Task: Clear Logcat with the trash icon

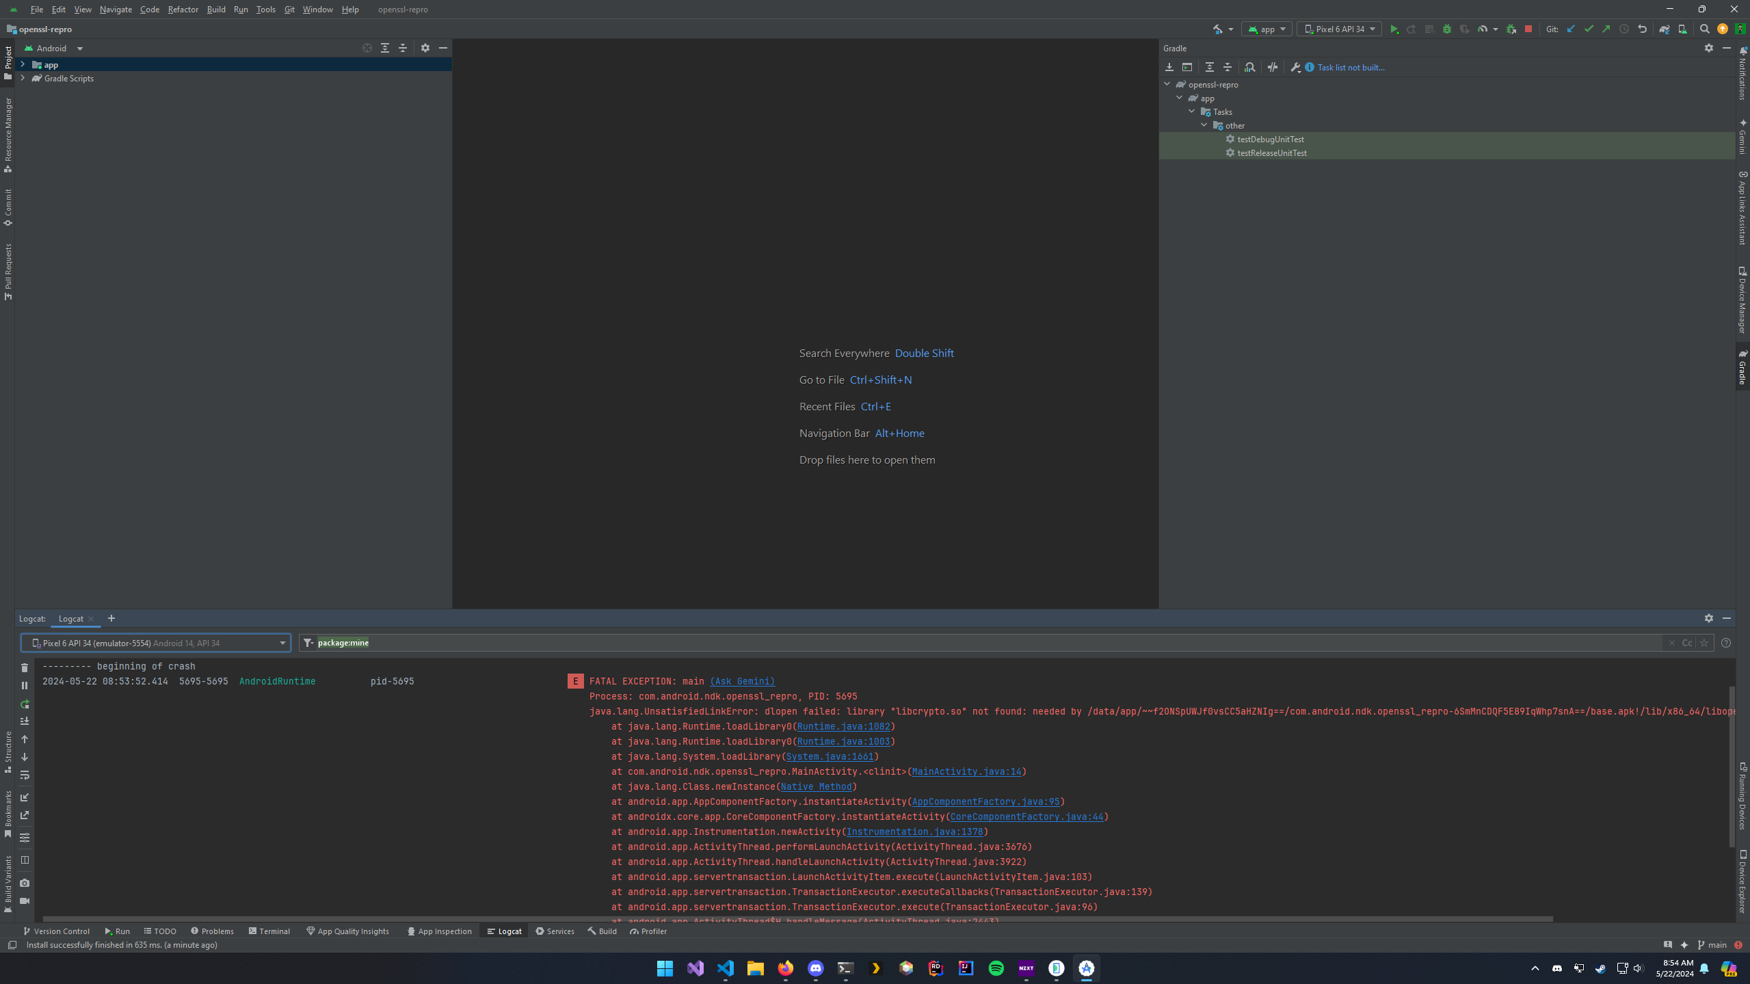Action: [x=25, y=667]
